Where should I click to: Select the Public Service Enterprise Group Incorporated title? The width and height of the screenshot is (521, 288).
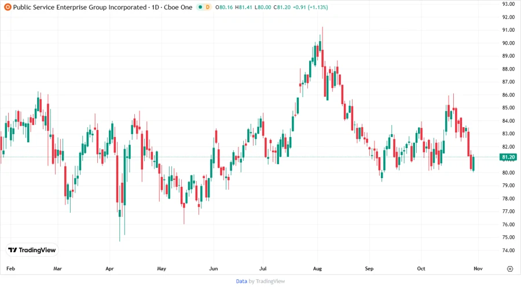80,7
